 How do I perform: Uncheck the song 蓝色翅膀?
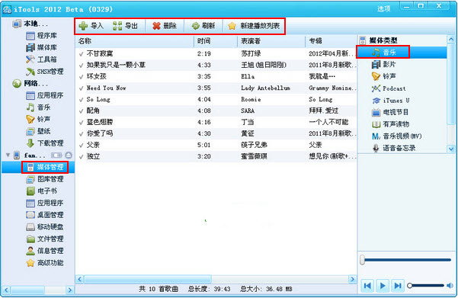pyautogui.click(x=82, y=123)
